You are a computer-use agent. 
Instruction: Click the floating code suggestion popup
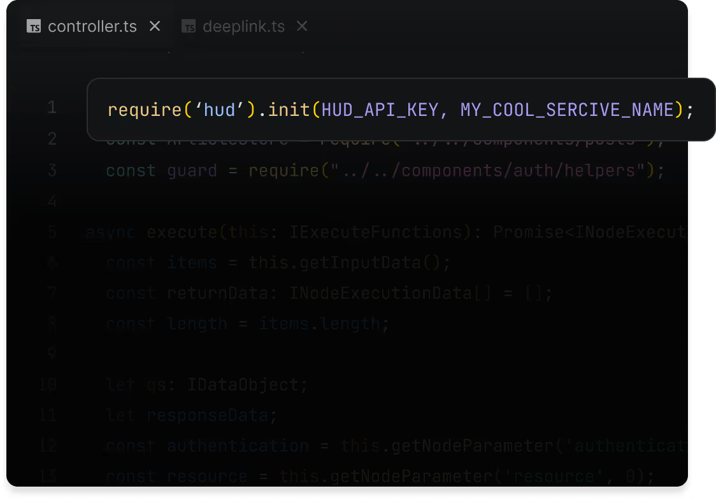[x=400, y=109]
